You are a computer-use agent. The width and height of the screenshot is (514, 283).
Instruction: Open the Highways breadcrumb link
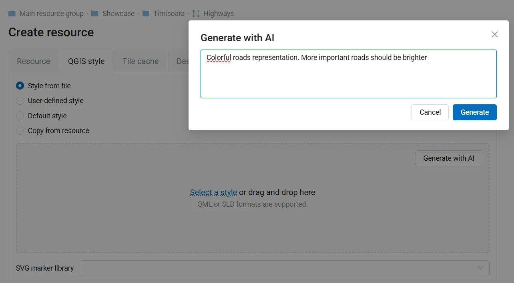[219, 14]
